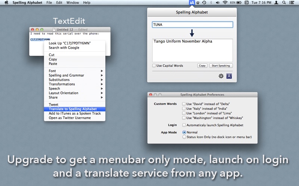Image resolution: width=299 pixels, height=186 pixels.
Task: Expand the Transformations submenu
Action: tap(74, 84)
